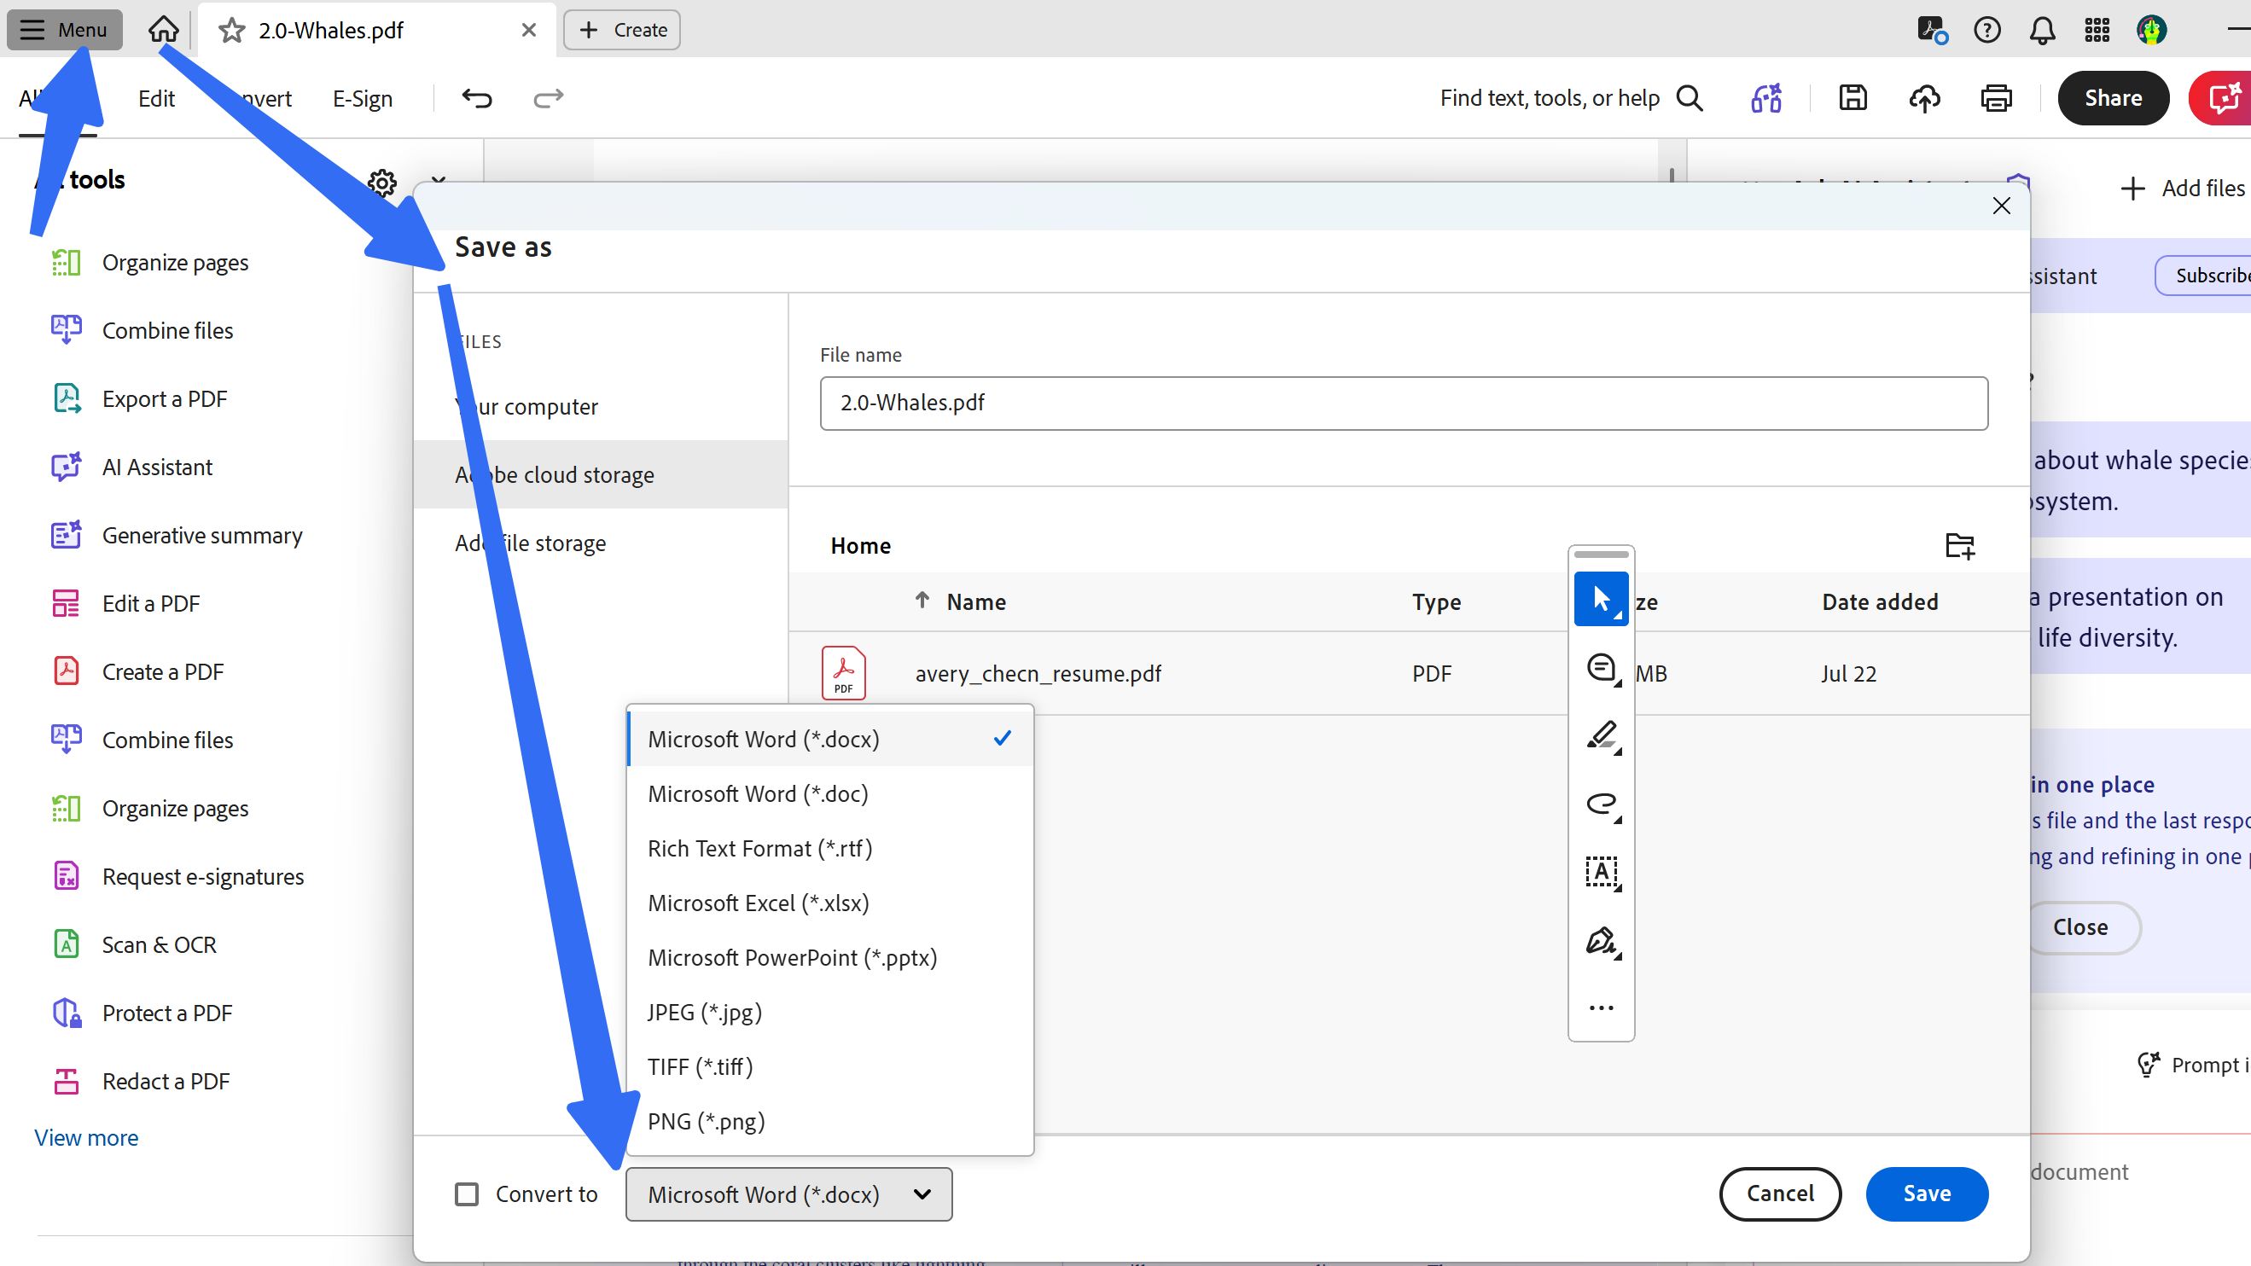Select the add comment tool
2251x1266 pixels.
pos(1601,668)
